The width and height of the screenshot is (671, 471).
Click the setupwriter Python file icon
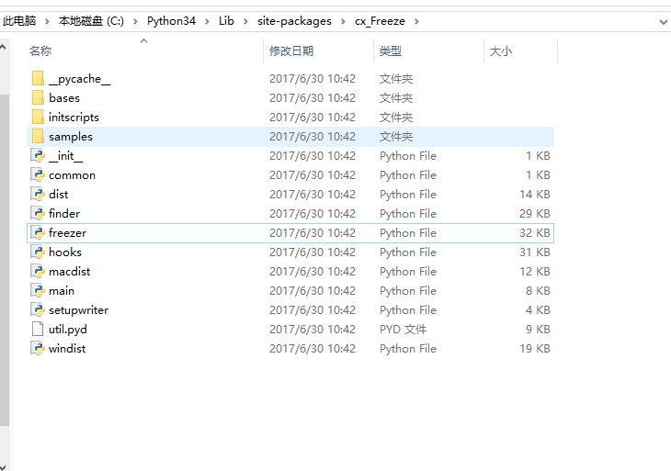click(38, 310)
